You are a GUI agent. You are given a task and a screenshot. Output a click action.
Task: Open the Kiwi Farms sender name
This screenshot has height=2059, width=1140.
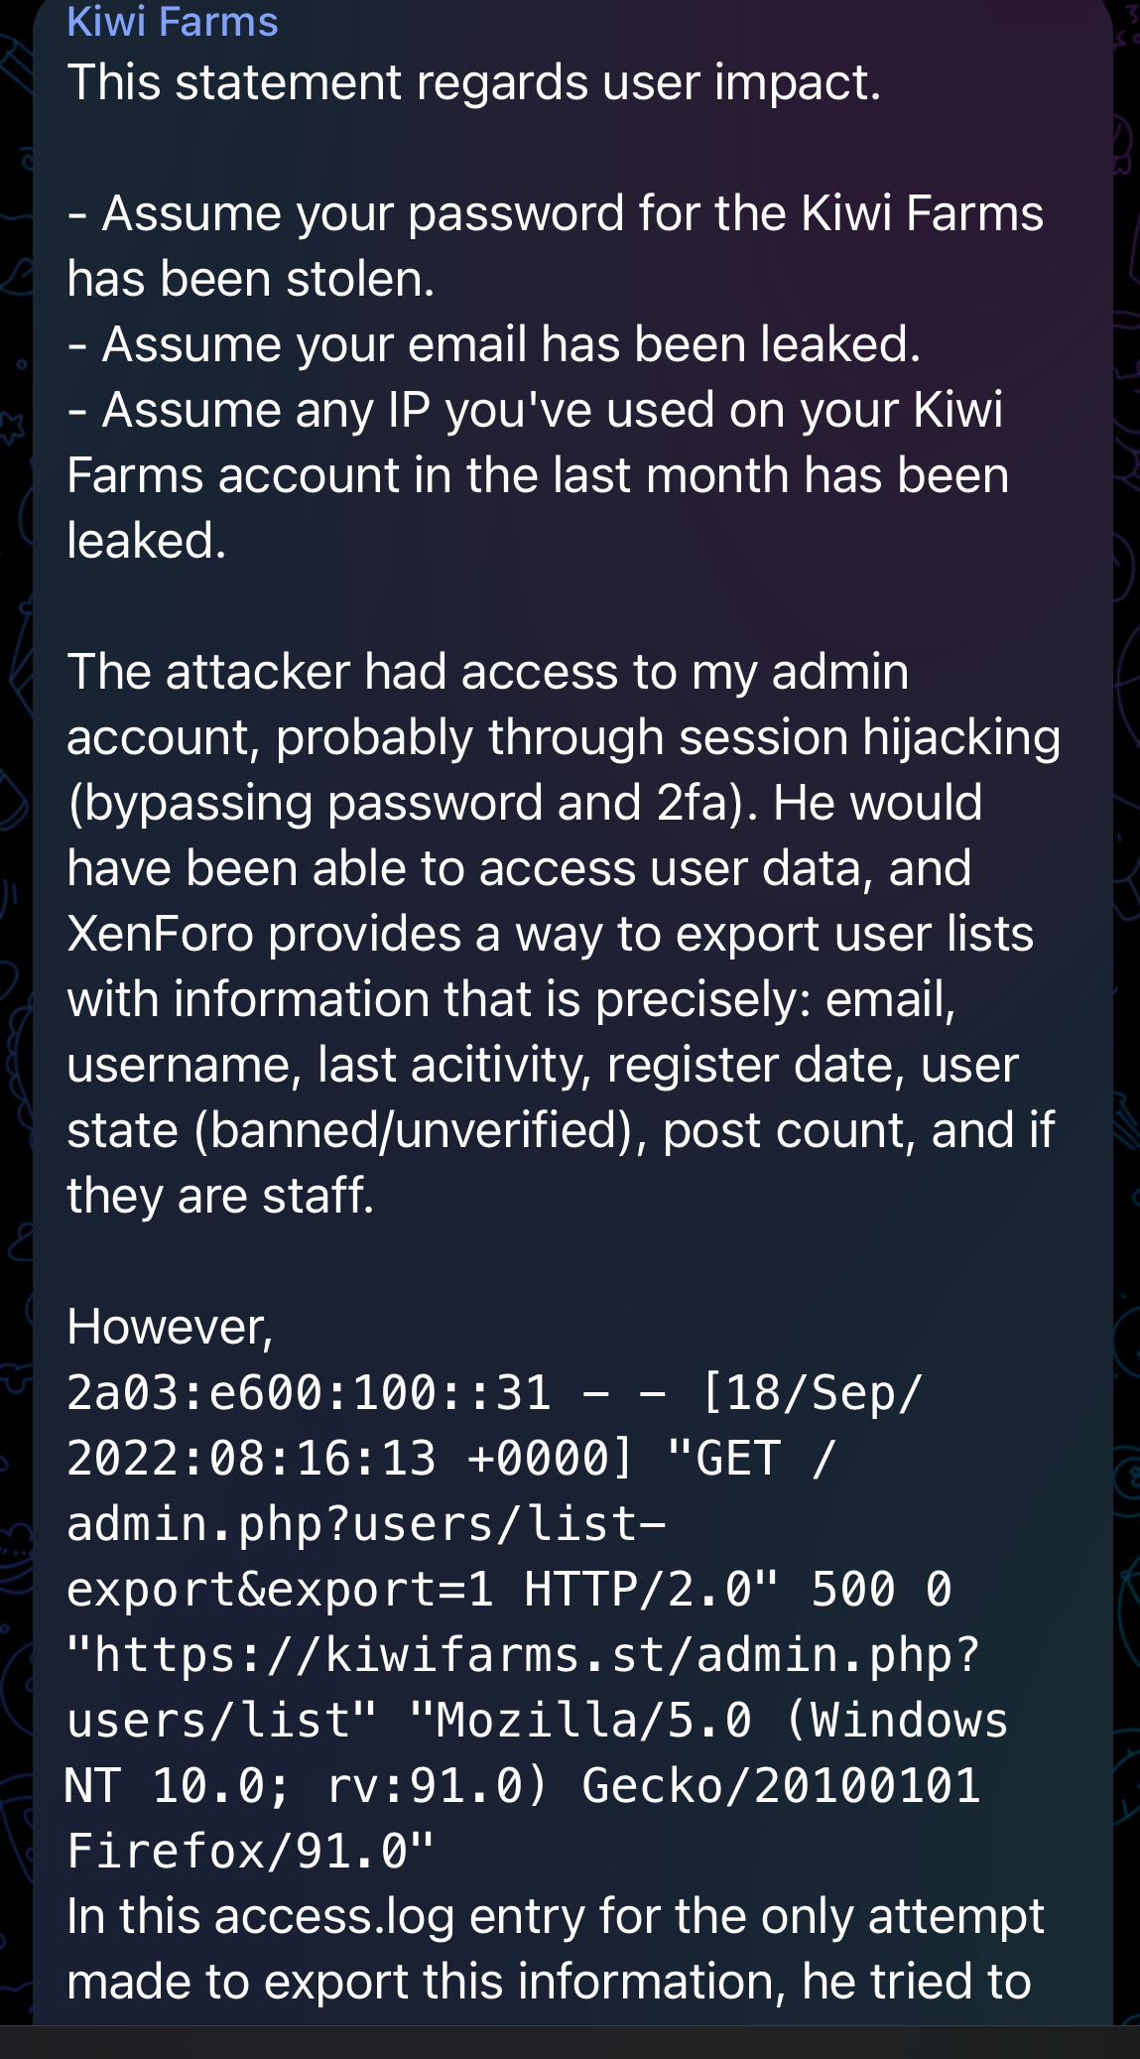(173, 22)
